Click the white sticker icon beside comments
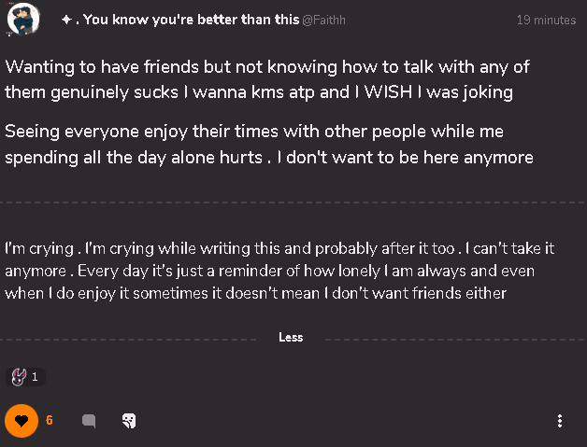Screen dimensions: 587x447 [130, 421]
